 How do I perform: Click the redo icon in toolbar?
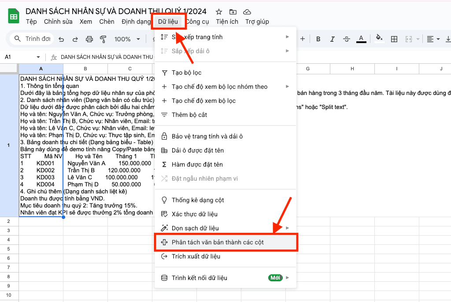pos(75,39)
